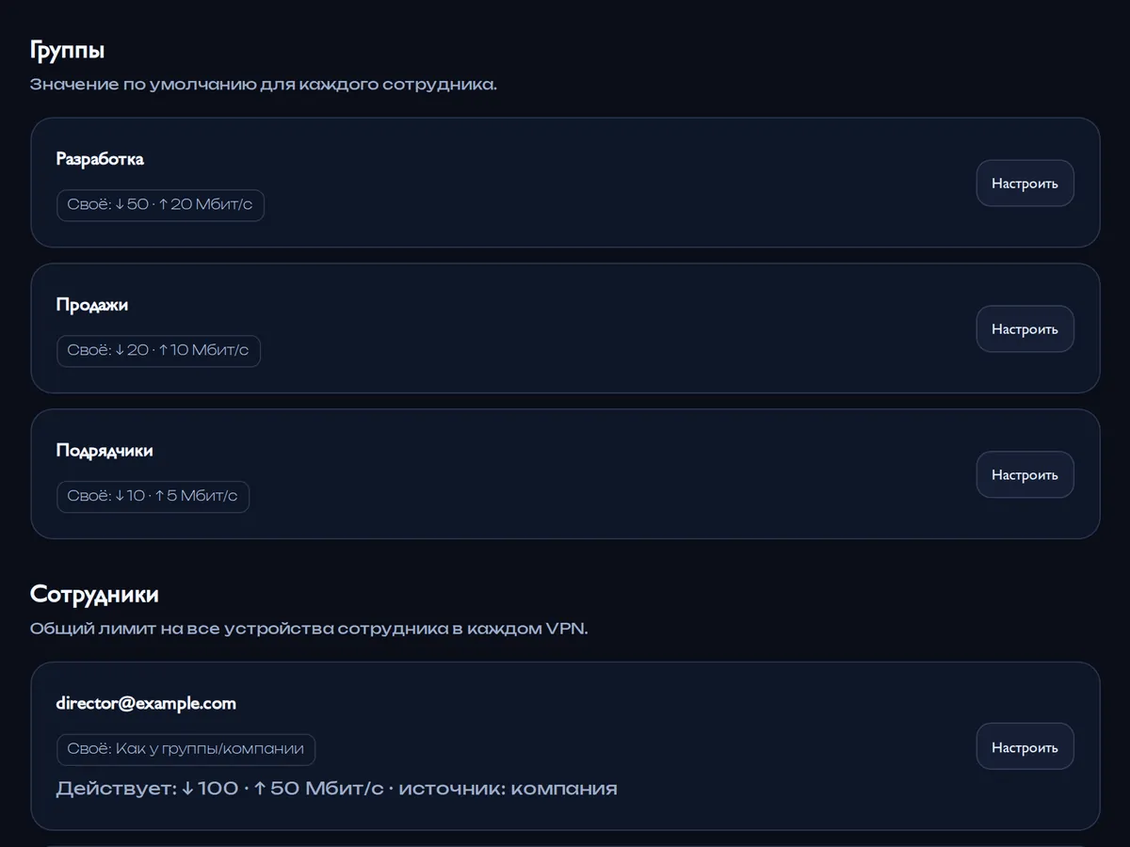Image resolution: width=1130 pixels, height=847 pixels.
Task: Click the ↓50 download arrow in Разработка badge
Action: tap(132, 205)
